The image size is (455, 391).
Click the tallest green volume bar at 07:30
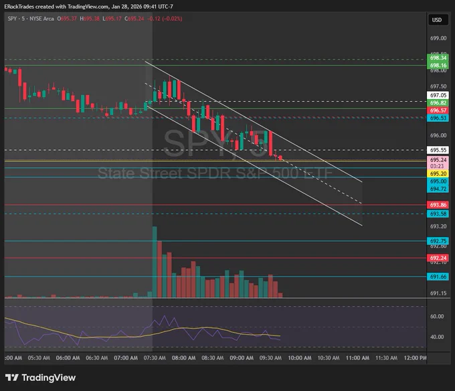(x=155, y=262)
